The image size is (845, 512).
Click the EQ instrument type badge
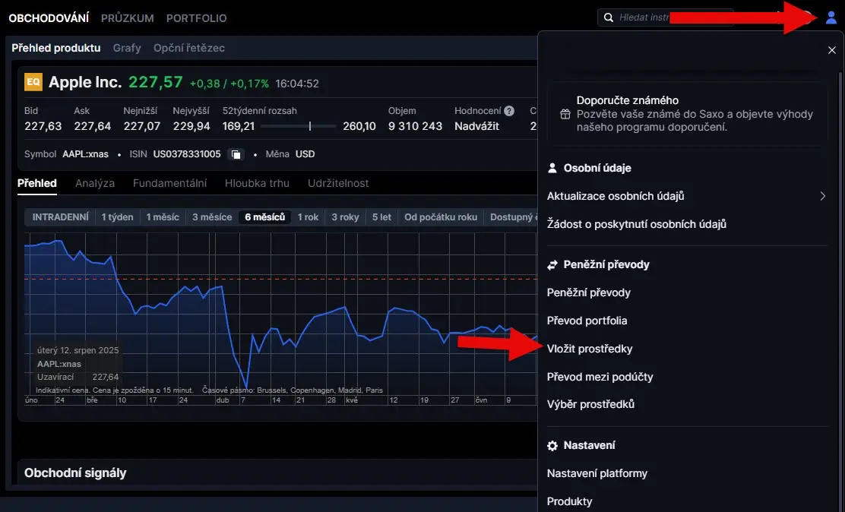click(x=33, y=82)
